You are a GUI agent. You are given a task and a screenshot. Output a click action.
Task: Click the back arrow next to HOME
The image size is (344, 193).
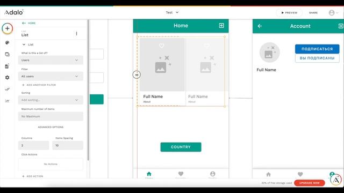(24, 23)
